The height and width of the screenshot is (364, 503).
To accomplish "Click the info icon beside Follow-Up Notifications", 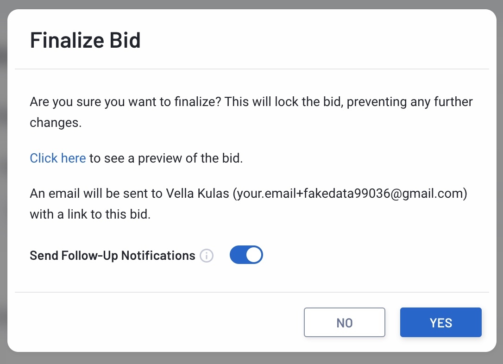I will (207, 256).
